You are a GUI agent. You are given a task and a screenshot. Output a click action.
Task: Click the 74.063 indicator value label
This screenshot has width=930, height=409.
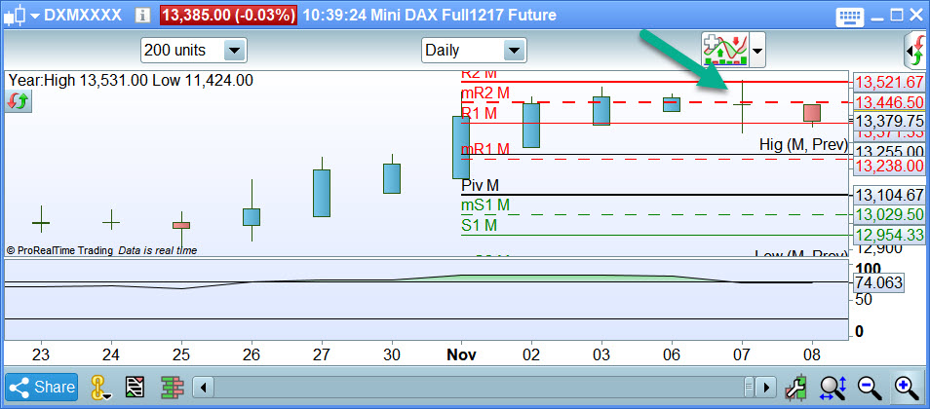[x=877, y=282]
